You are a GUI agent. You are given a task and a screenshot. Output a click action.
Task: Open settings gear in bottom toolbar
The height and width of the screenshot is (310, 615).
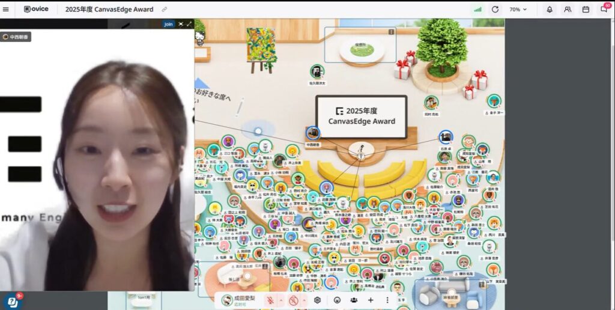pyautogui.click(x=317, y=300)
